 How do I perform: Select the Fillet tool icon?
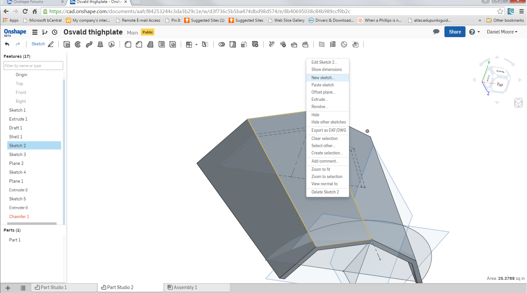(128, 44)
